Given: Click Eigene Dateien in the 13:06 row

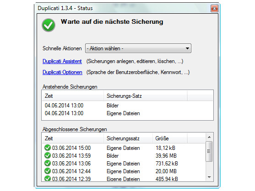Looking at the screenshot, I should click(123, 164).
